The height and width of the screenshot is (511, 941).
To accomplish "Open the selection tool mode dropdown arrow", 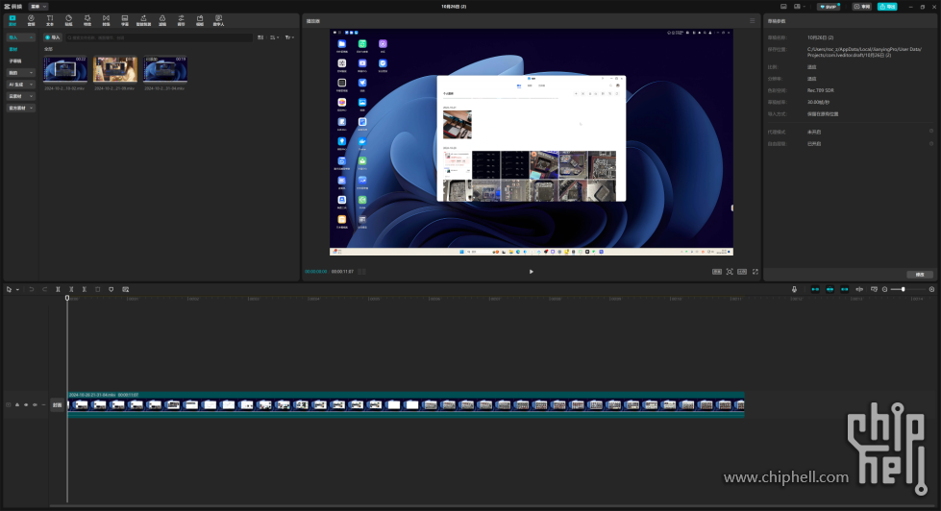I will [17, 290].
